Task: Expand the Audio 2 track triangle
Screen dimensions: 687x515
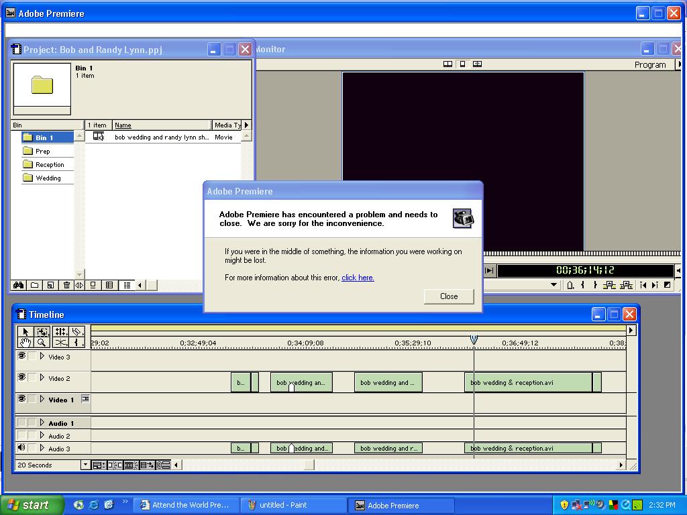Action: coord(42,435)
